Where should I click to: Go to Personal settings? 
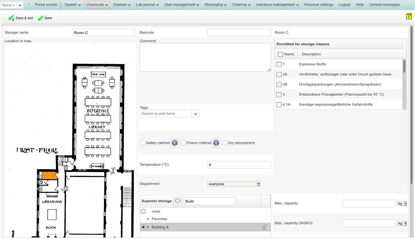coord(319,5)
